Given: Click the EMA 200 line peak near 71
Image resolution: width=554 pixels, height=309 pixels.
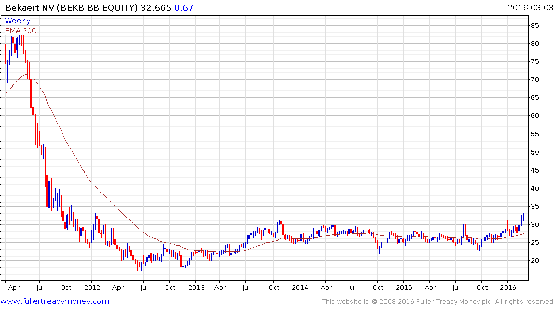Looking at the screenshot, I should (x=26, y=75).
